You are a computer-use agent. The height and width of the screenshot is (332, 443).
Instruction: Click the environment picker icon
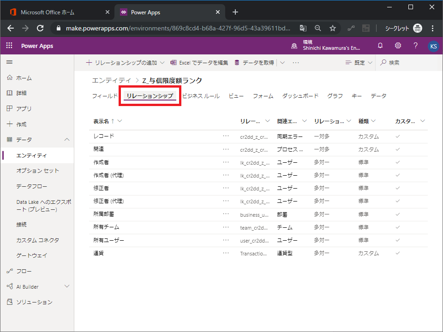coord(294,46)
